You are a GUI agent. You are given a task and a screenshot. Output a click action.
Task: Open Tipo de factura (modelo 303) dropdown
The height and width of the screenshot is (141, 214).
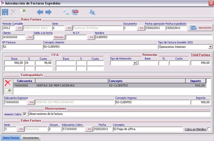pyautogui.click(x=210, y=47)
